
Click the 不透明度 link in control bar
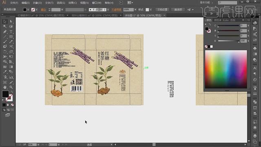coord(116,10)
